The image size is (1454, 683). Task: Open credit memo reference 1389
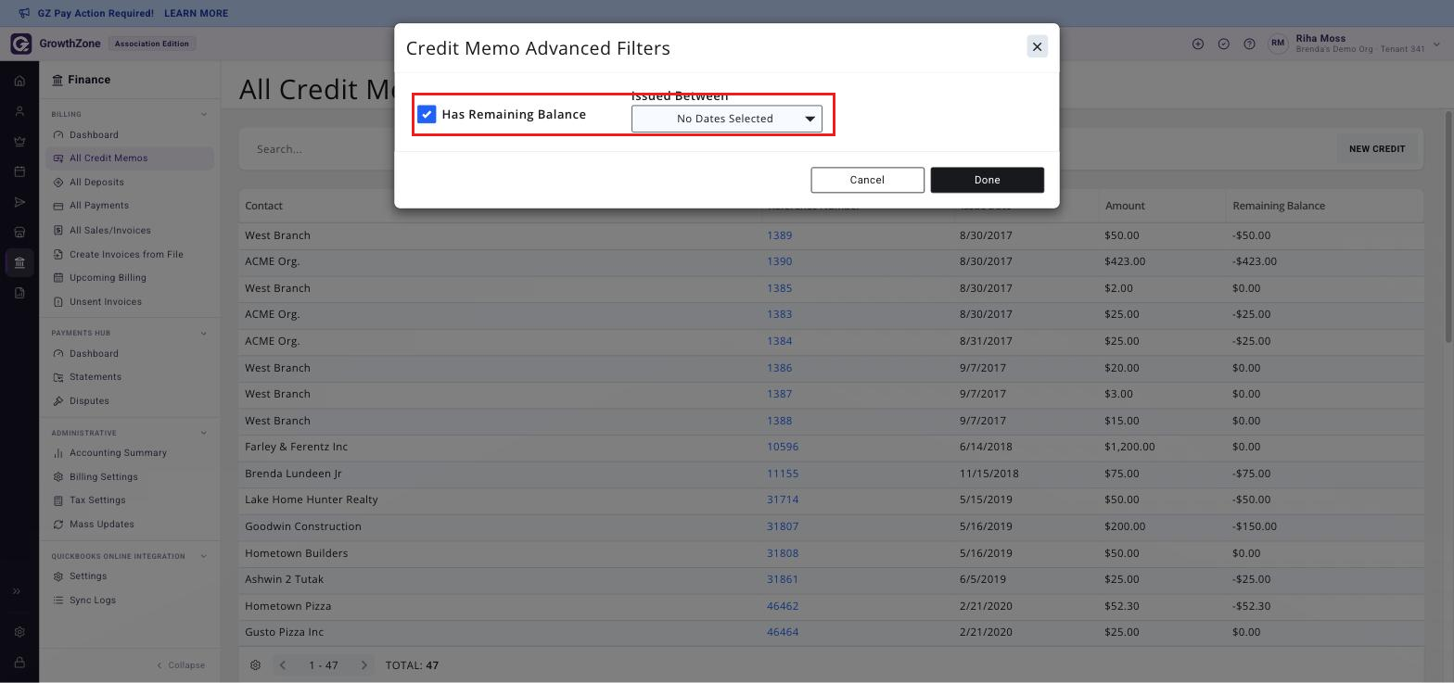click(779, 235)
